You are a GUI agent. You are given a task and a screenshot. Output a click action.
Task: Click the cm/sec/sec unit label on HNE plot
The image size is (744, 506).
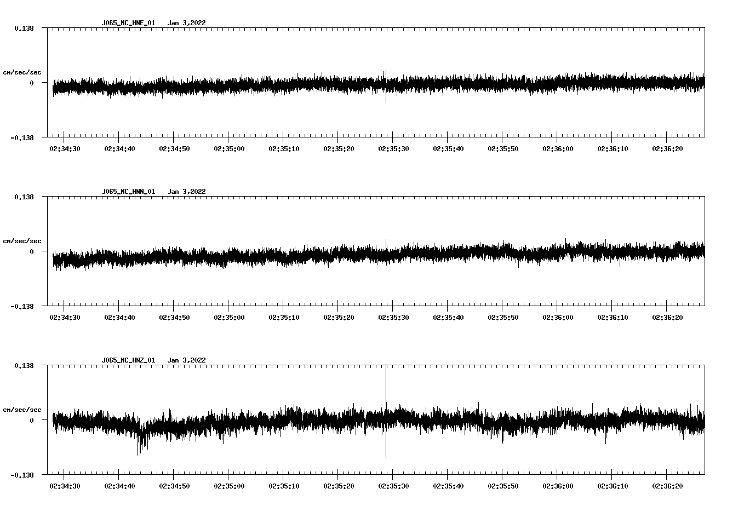point(22,72)
